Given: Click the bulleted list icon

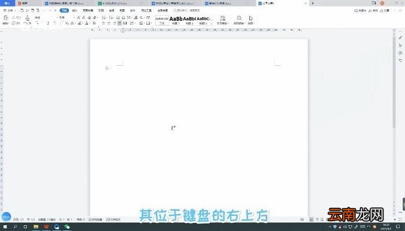Looking at the screenshot, I should tap(104, 17).
